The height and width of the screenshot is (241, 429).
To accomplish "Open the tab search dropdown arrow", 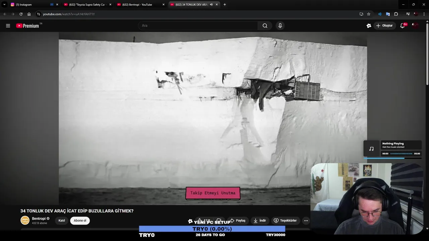I will click(4, 5).
